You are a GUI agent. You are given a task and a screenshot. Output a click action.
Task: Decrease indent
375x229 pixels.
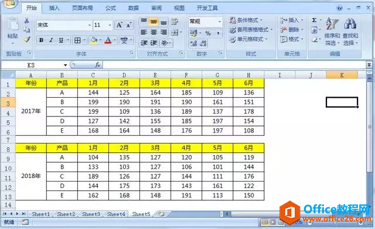click(144, 43)
